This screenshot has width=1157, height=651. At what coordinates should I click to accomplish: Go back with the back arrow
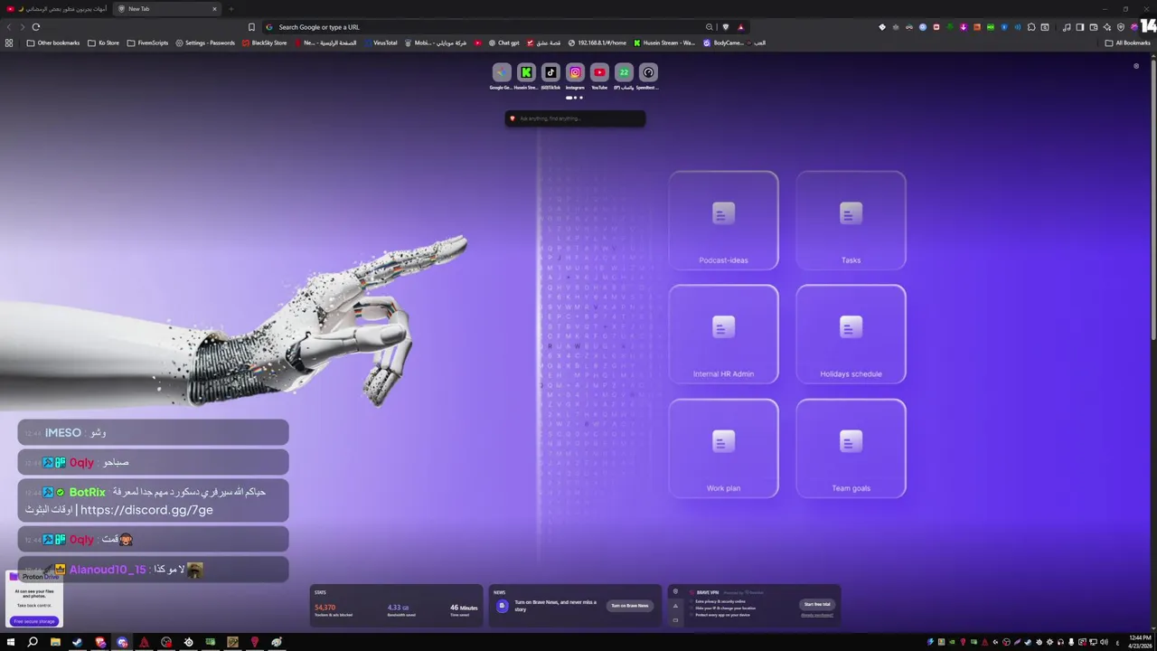coord(9,27)
